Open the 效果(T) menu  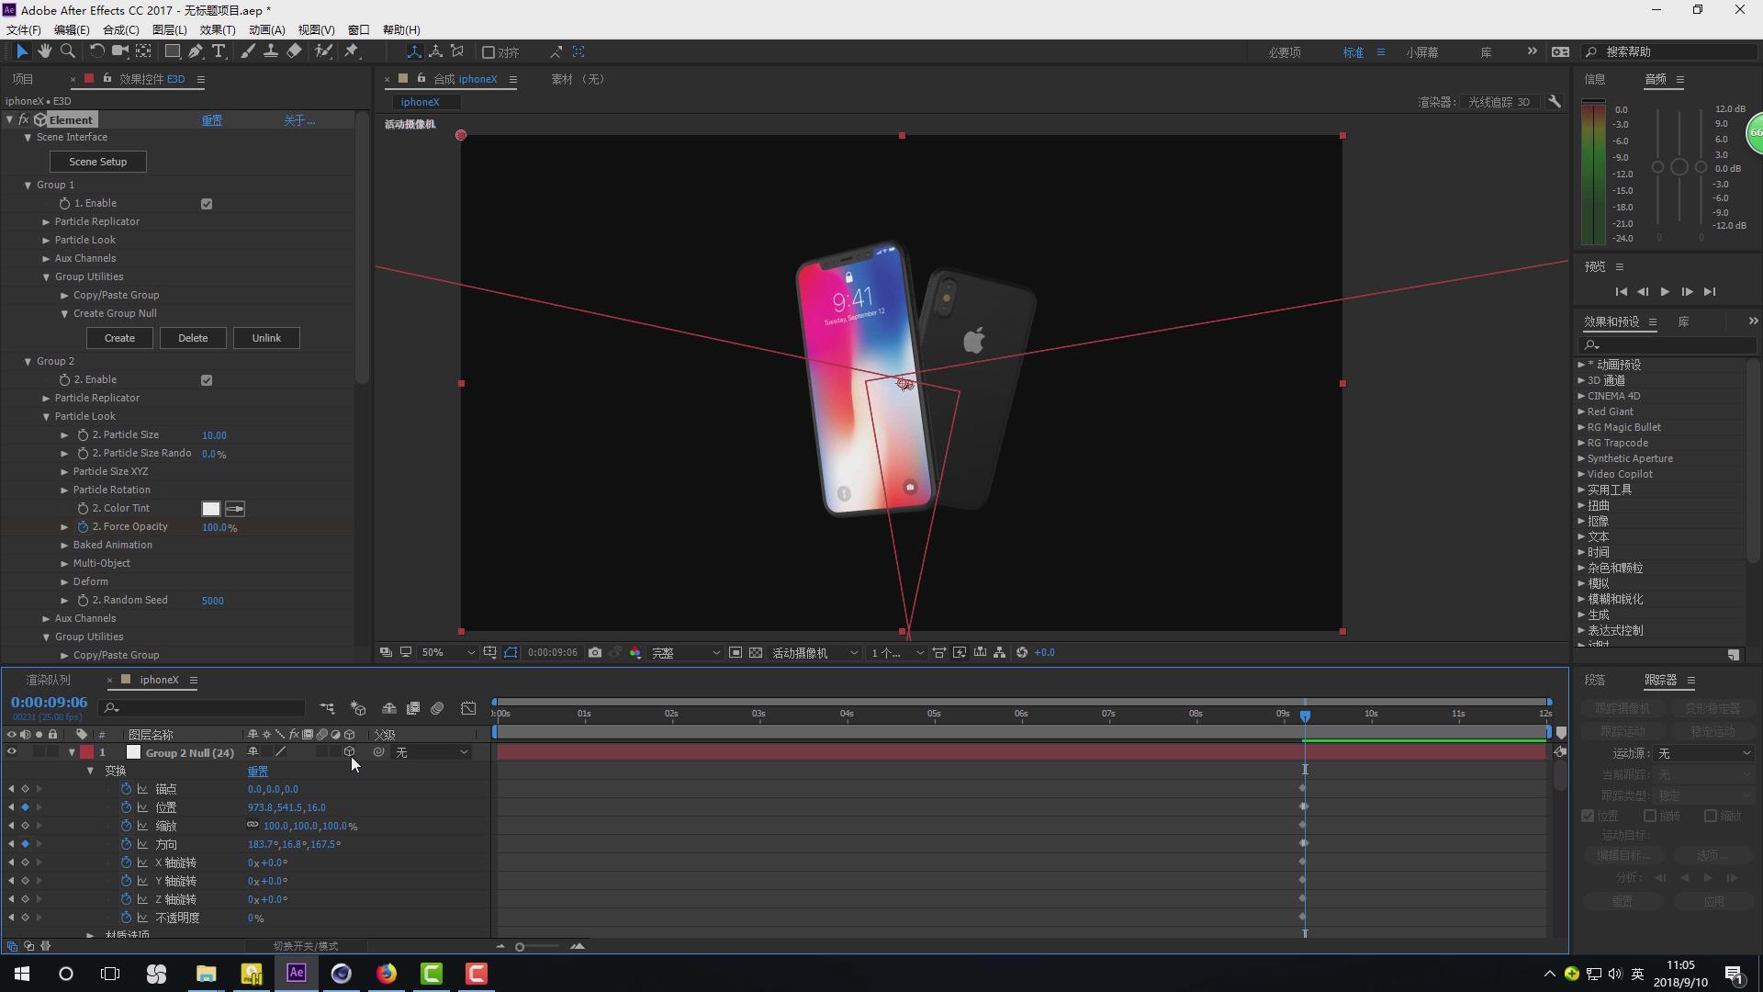tap(218, 29)
